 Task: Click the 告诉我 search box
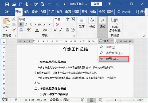coord(124,12)
